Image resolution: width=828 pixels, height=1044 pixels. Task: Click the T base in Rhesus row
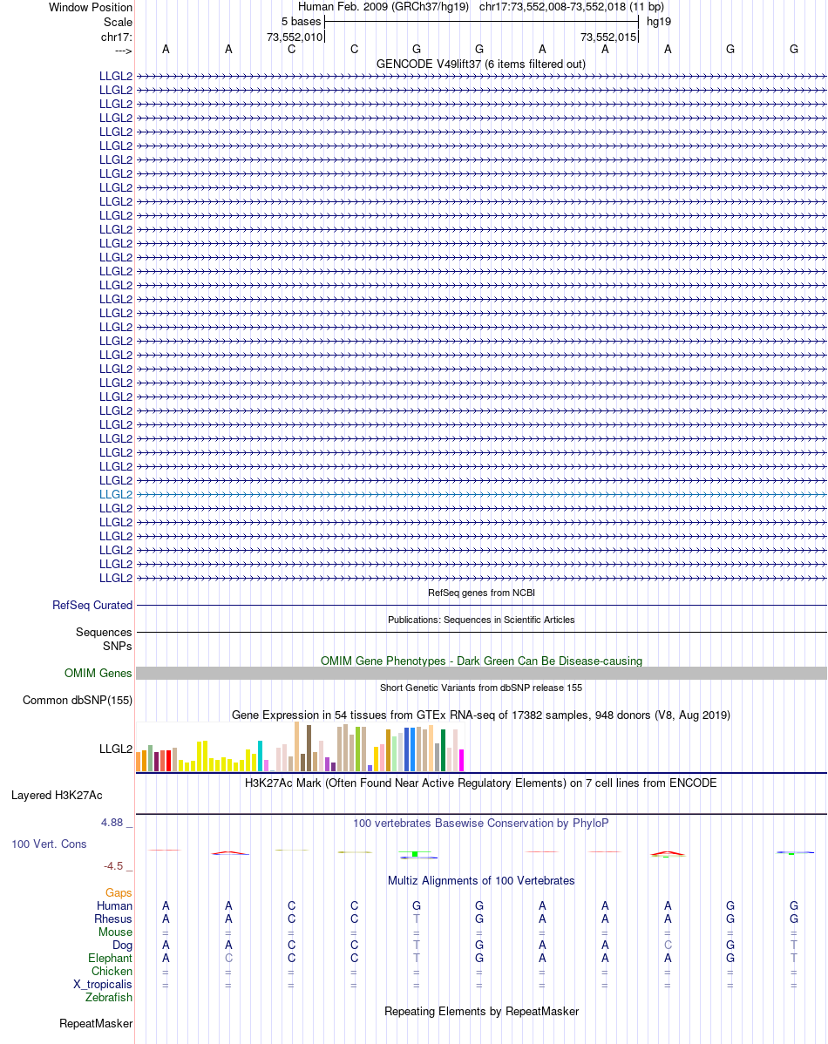pos(417,919)
